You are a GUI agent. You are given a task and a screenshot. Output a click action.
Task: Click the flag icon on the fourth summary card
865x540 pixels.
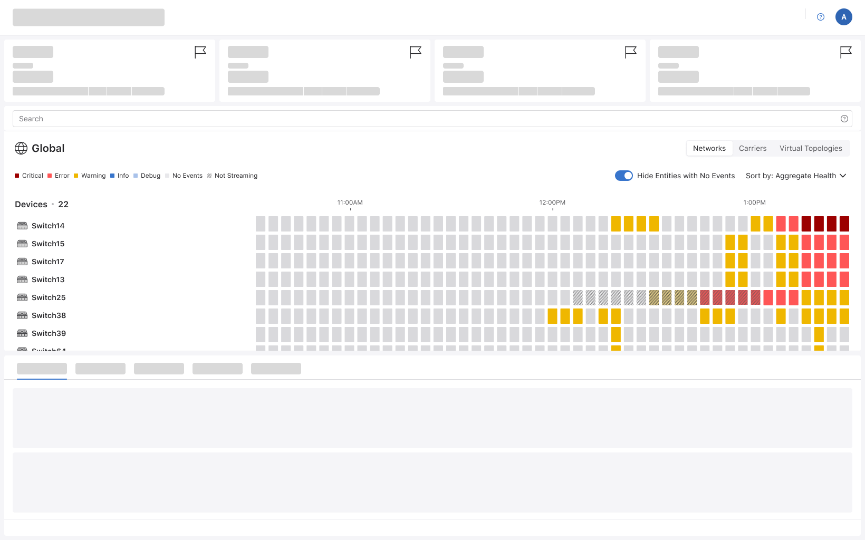pos(846,52)
